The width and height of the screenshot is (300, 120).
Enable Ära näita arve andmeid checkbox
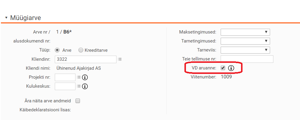point(78,101)
